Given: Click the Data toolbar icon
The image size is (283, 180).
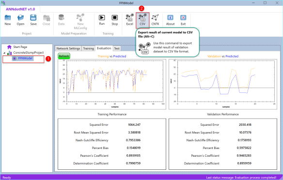Looking at the screenshot, I should point(61,20).
